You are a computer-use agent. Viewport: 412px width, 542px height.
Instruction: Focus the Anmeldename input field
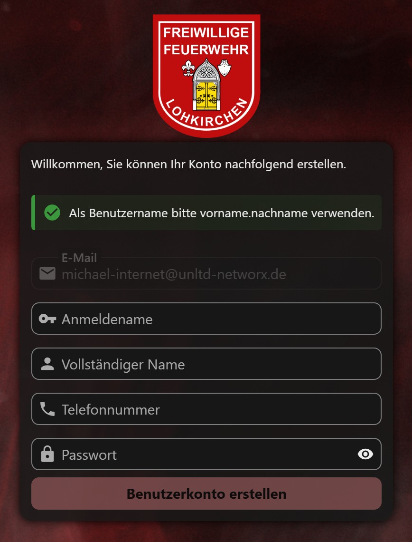206,319
